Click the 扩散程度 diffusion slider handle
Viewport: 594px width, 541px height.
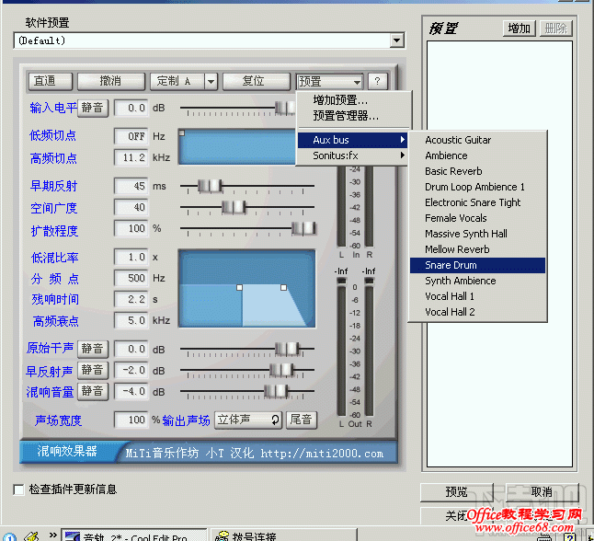tap(303, 228)
